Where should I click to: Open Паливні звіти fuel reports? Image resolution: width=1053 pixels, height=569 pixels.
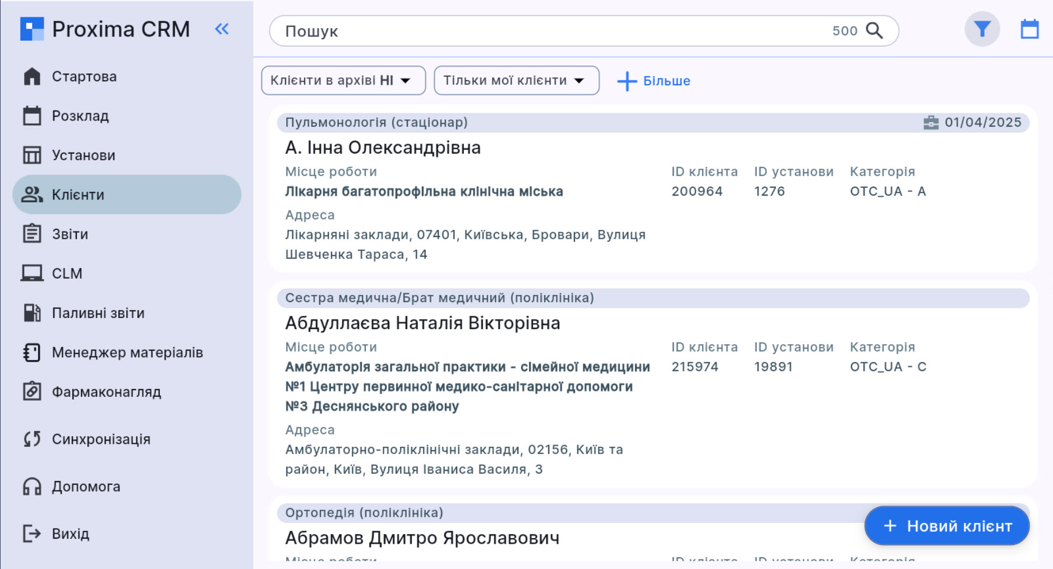[x=98, y=313]
